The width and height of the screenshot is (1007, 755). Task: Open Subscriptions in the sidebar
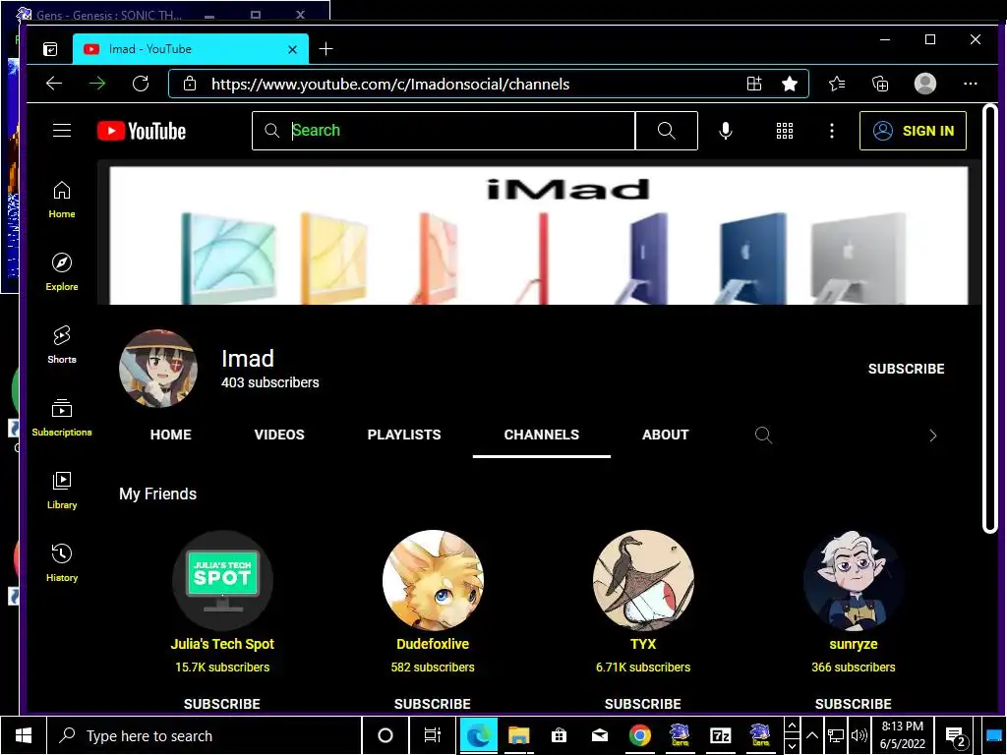click(62, 417)
